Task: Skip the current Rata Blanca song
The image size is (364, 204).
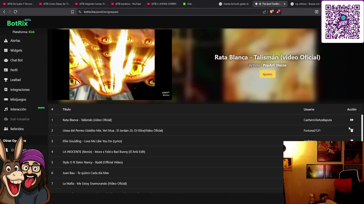Action: [352, 120]
